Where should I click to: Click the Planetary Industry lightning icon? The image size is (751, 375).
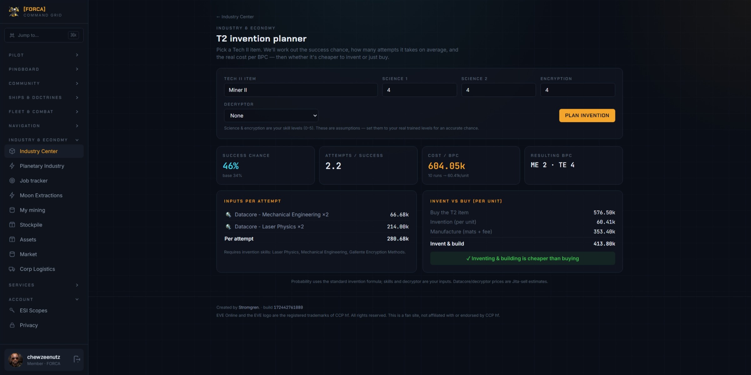click(12, 166)
